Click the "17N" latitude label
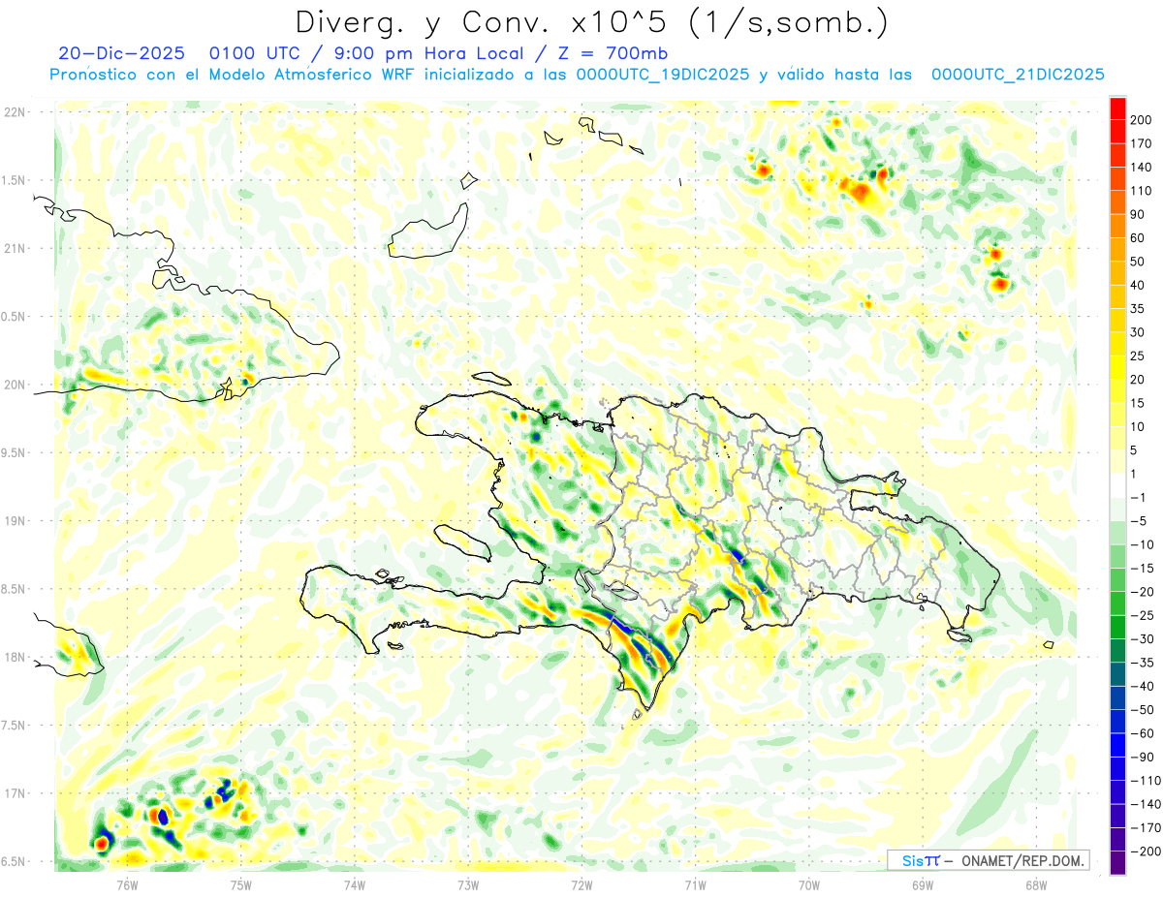Screen dimensions: 1163x898 [15, 794]
